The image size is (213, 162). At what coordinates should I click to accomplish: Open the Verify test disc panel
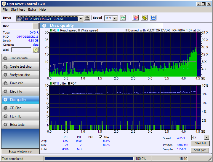coord(20,75)
